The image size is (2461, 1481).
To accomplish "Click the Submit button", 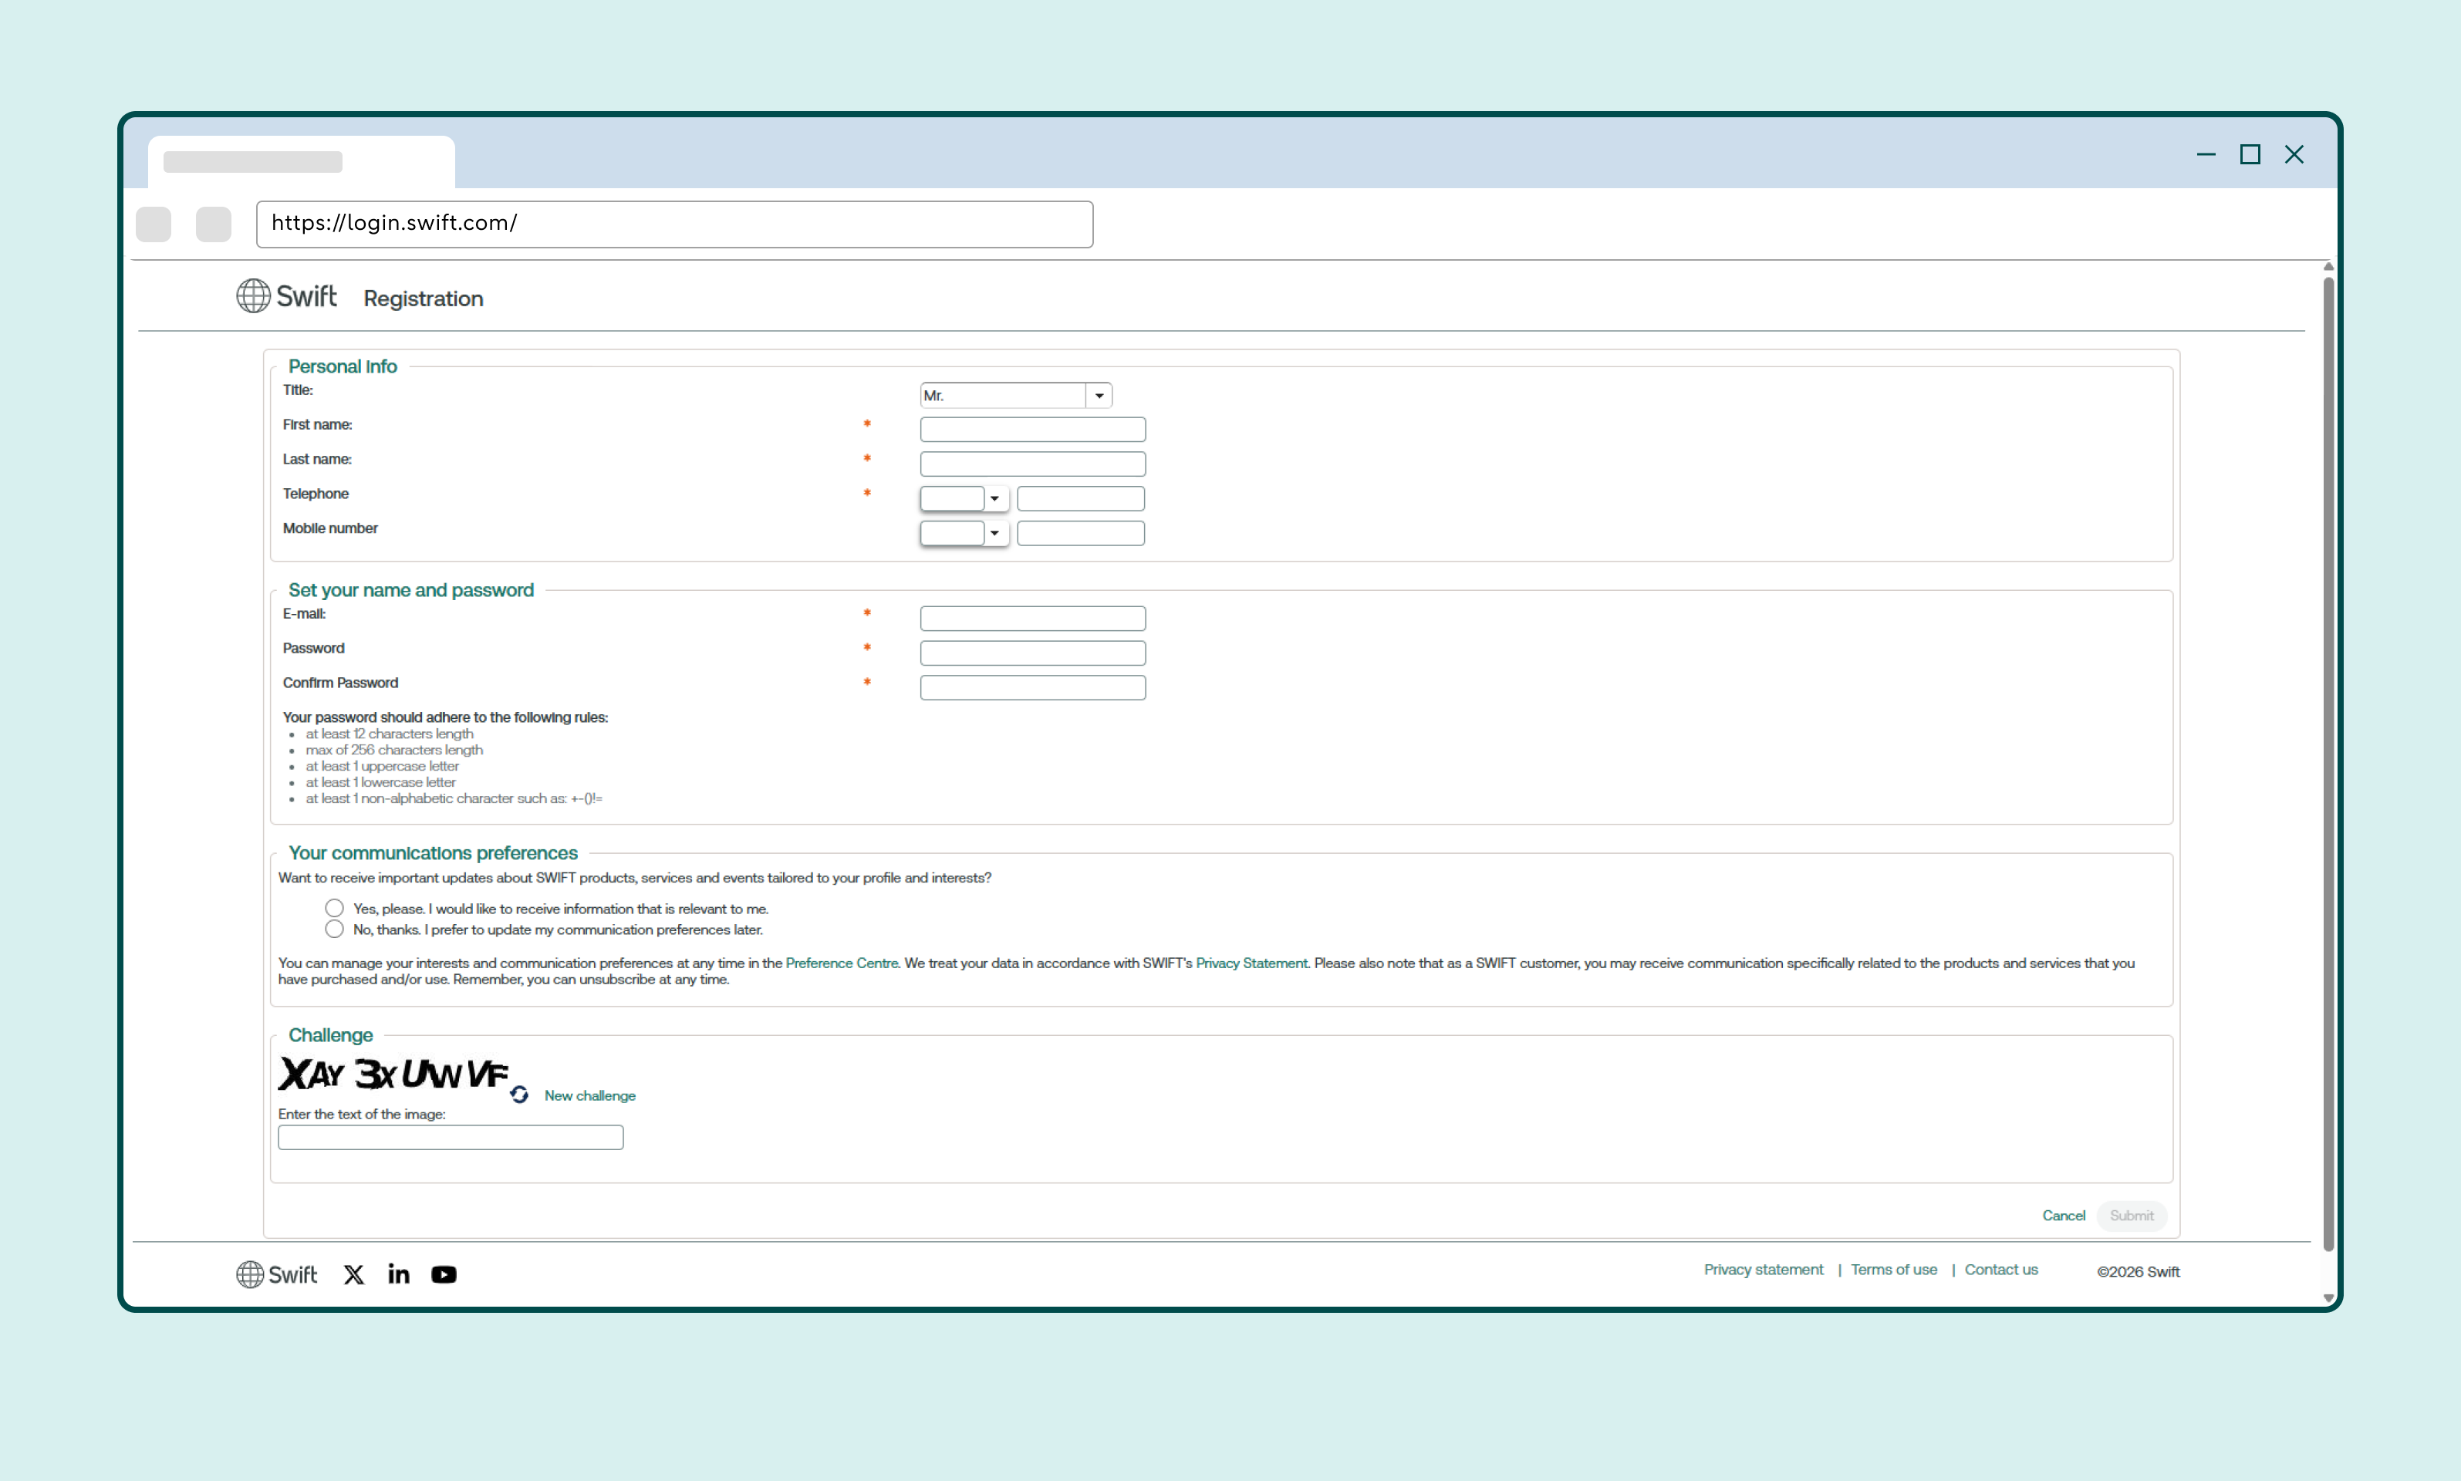I will pos(2132,1216).
